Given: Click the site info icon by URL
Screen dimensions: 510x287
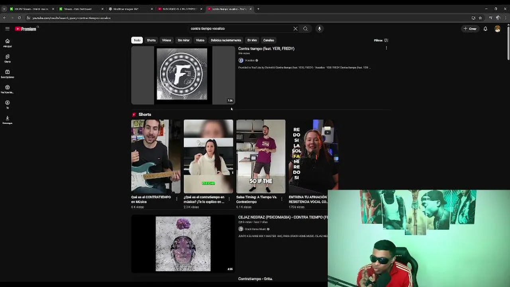Looking at the screenshot, I should pos(28,18).
